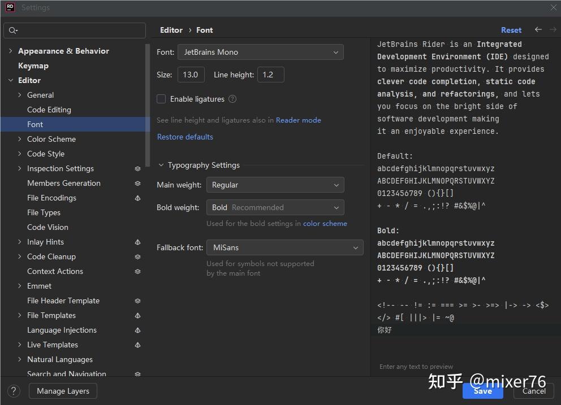Open the Manage Layers dialog
This screenshot has width=561, height=405.
pyautogui.click(x=62, y=391)
